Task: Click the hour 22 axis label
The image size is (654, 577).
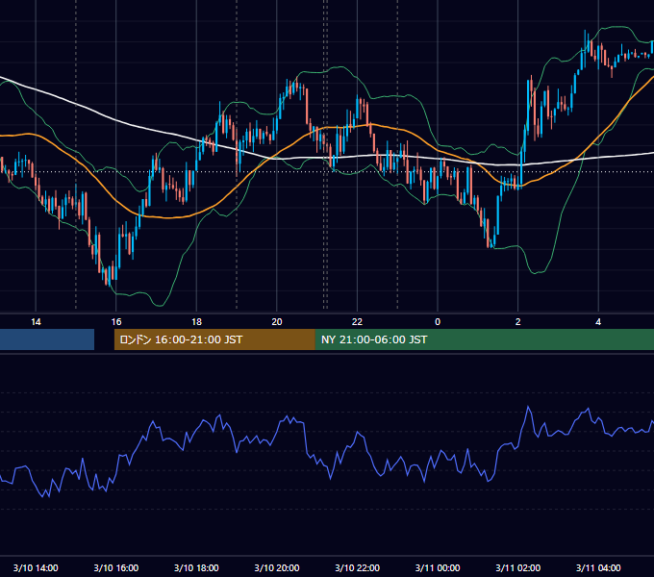Action: pos(358,322)
